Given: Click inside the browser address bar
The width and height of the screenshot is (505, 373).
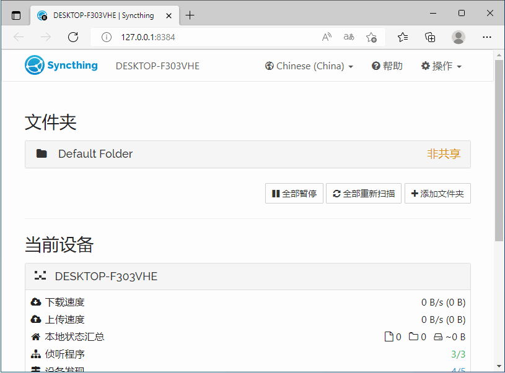Looking at the screenshot, I should pos(186,37).
